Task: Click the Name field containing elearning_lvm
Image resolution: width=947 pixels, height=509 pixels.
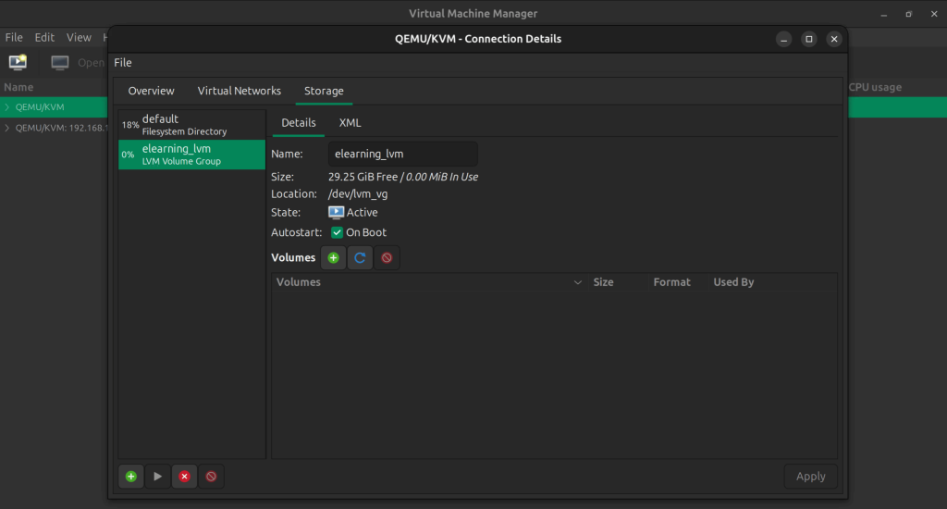Action: click(x=403, y=154)
